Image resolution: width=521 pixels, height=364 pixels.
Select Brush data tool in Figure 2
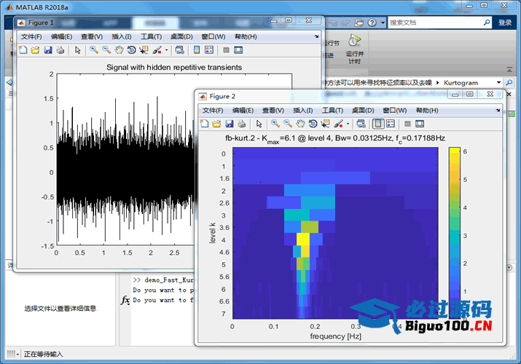tap(338, 124)
